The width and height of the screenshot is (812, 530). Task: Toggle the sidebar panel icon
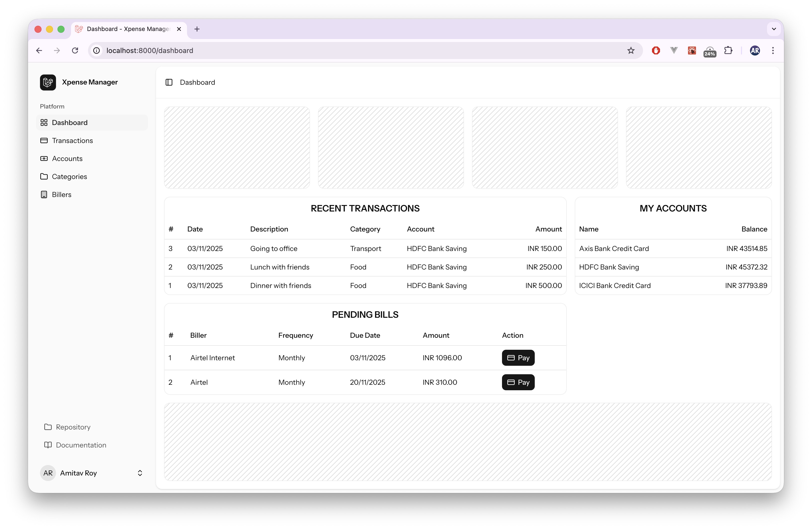pos(169,82)
